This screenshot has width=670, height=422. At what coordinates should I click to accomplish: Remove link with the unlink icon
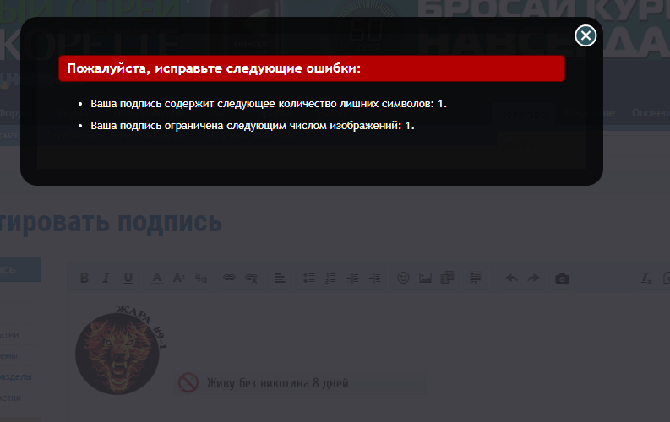tap(251, 279)
